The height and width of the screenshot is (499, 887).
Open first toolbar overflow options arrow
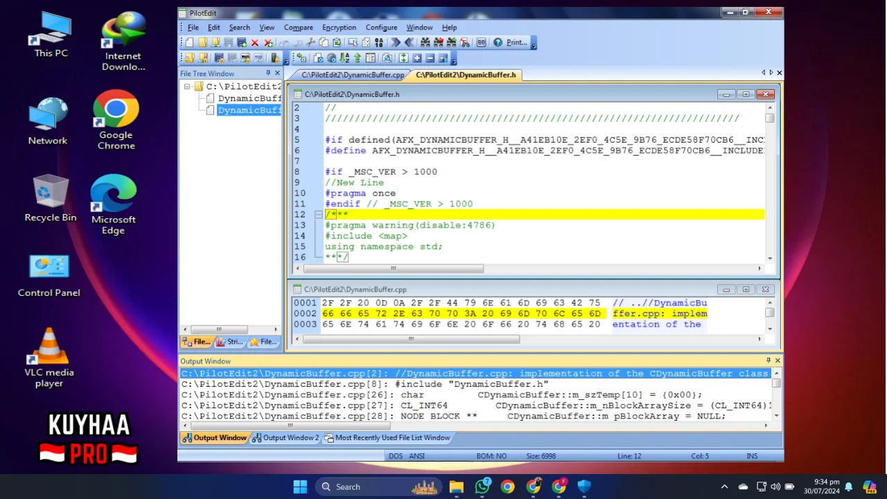click(534, 44)
